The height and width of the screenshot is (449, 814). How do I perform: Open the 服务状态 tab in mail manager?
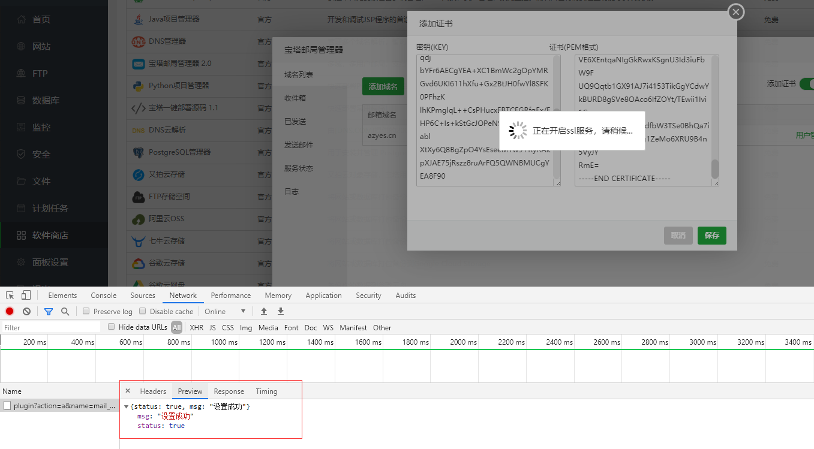click(299, 168)
